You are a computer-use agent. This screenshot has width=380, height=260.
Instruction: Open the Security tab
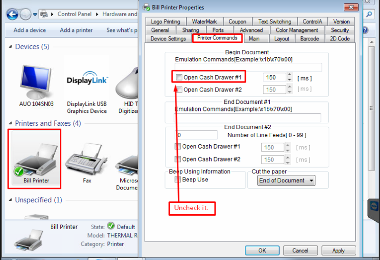tap(340, 30)
